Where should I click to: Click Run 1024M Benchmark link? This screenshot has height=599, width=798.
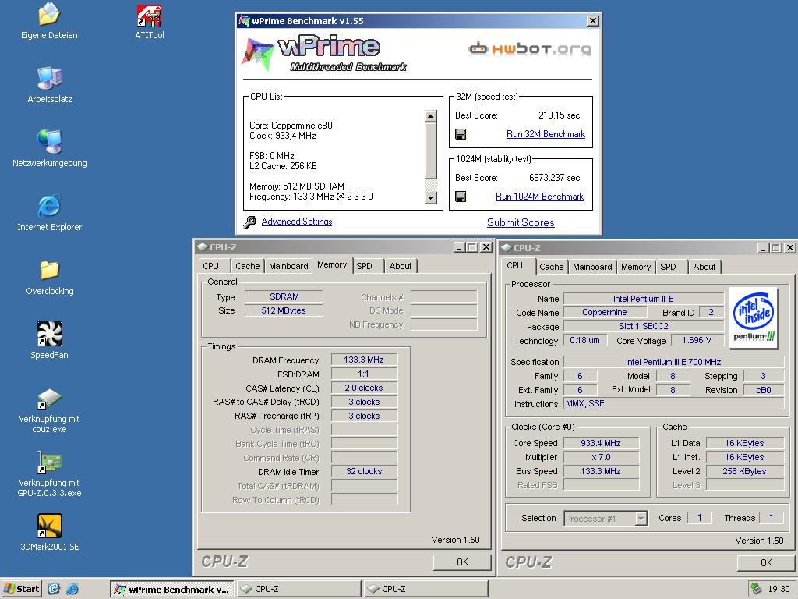[x=539, y=197]
